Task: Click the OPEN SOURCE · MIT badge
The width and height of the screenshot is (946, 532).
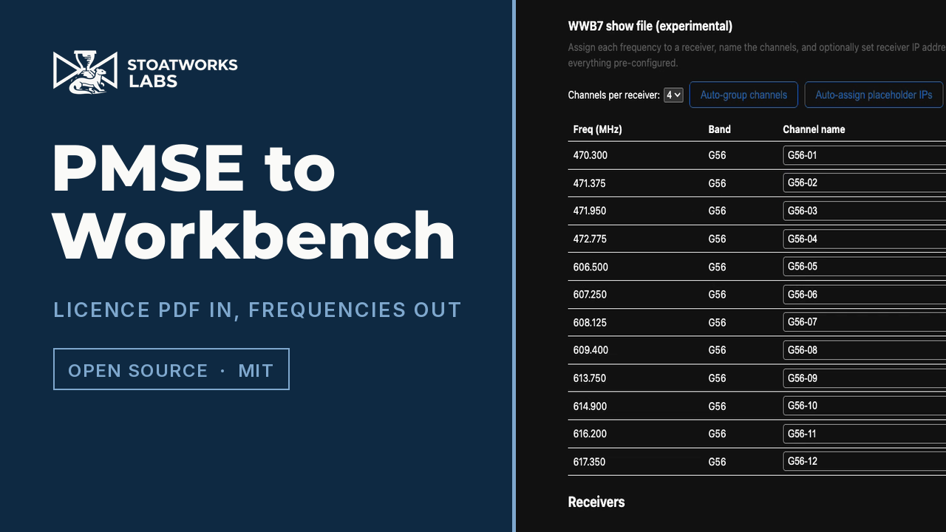Action: [171, 369]
